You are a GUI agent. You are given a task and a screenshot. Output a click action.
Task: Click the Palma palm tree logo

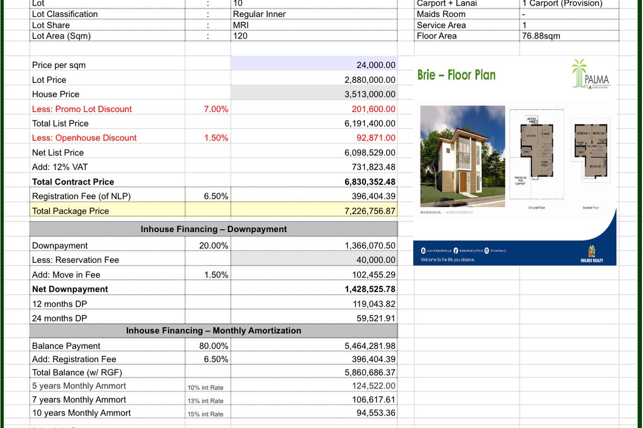(591, 74)
